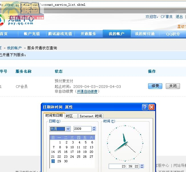Click the 退出 logout link
Screen dimensions: 186x172
tap(179, 17)
